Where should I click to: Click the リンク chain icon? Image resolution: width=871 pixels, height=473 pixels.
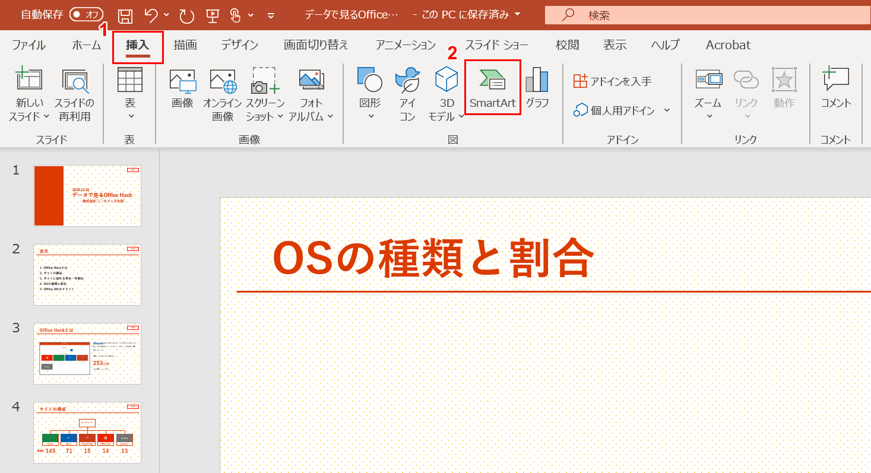[746, 79]
